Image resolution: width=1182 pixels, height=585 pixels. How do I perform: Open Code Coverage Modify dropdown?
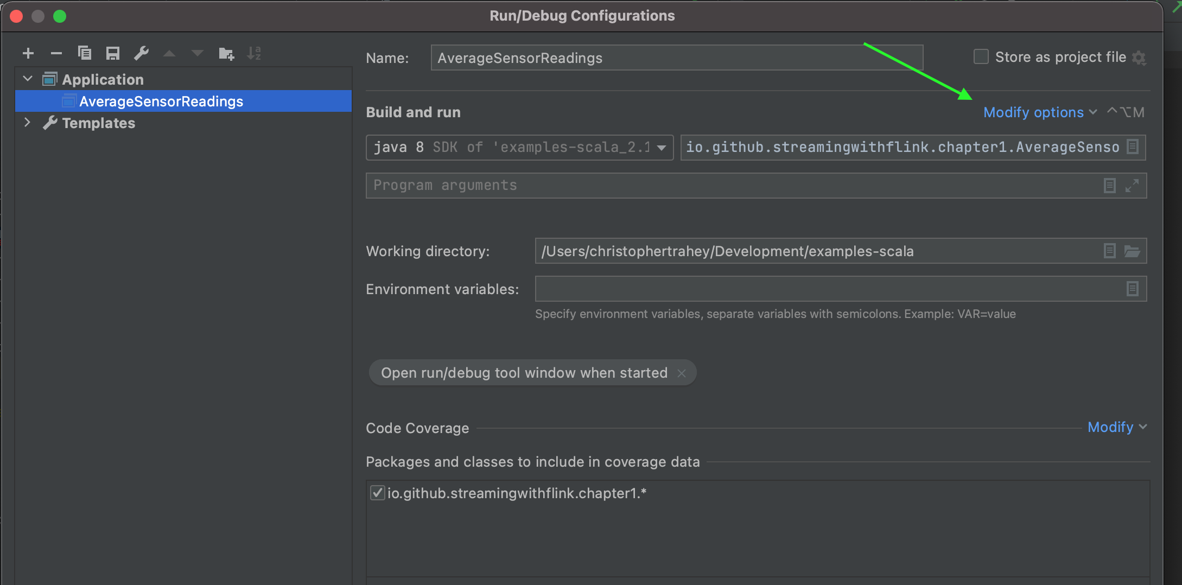(x=1117, y=427)
